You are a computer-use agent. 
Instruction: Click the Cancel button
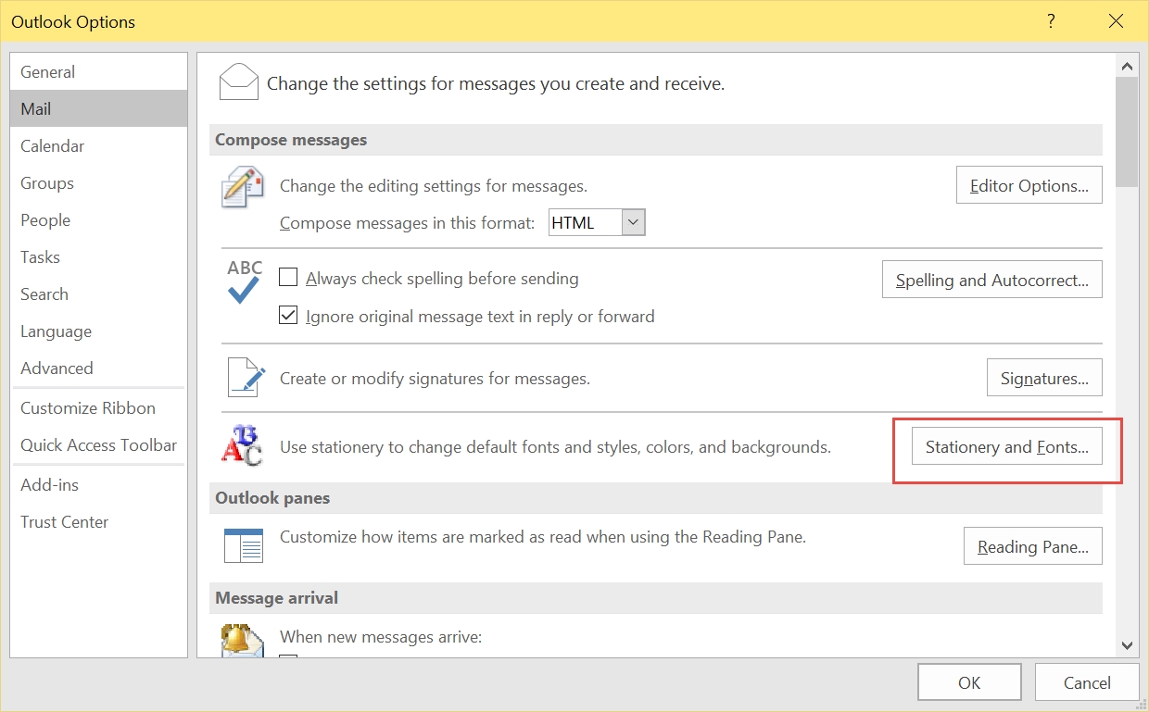point(1087,682)
